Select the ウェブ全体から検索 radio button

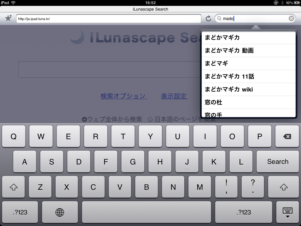[84, 119]
